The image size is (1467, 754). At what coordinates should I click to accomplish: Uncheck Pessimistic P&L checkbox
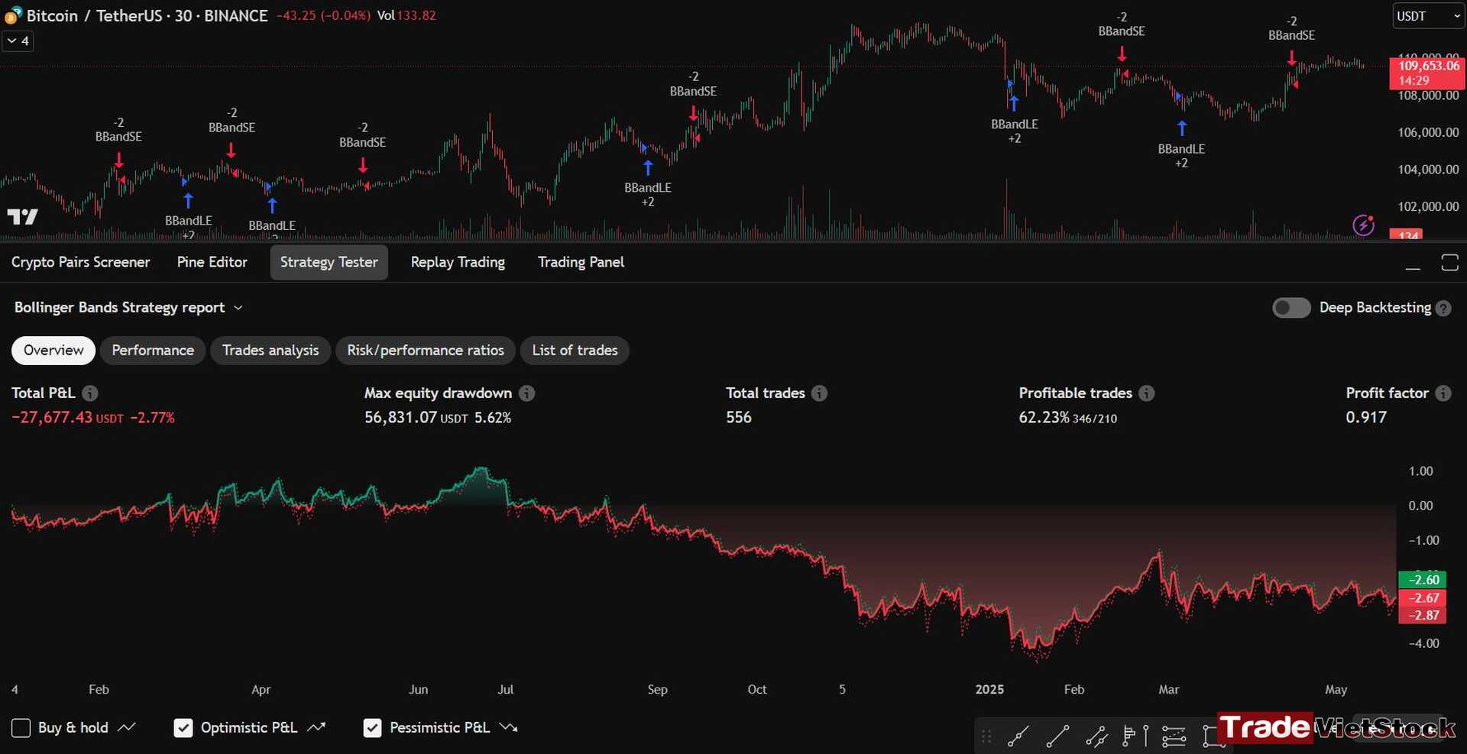pyautogui.click(x=372, y=728)
